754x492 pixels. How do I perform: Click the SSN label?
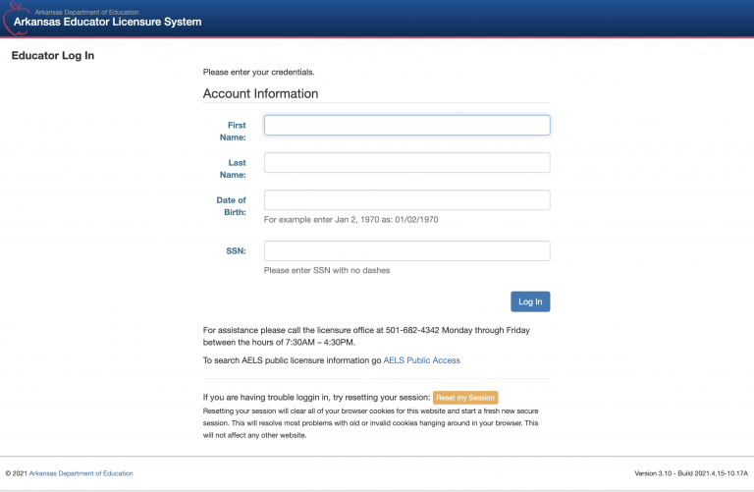(236, 251)
